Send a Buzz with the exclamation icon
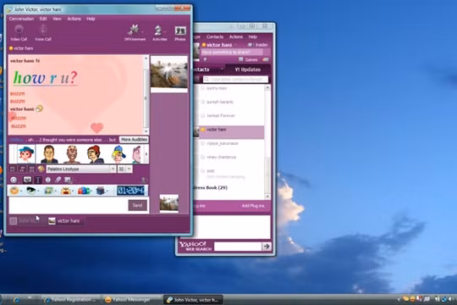457x305 pixels. (48, 180)
